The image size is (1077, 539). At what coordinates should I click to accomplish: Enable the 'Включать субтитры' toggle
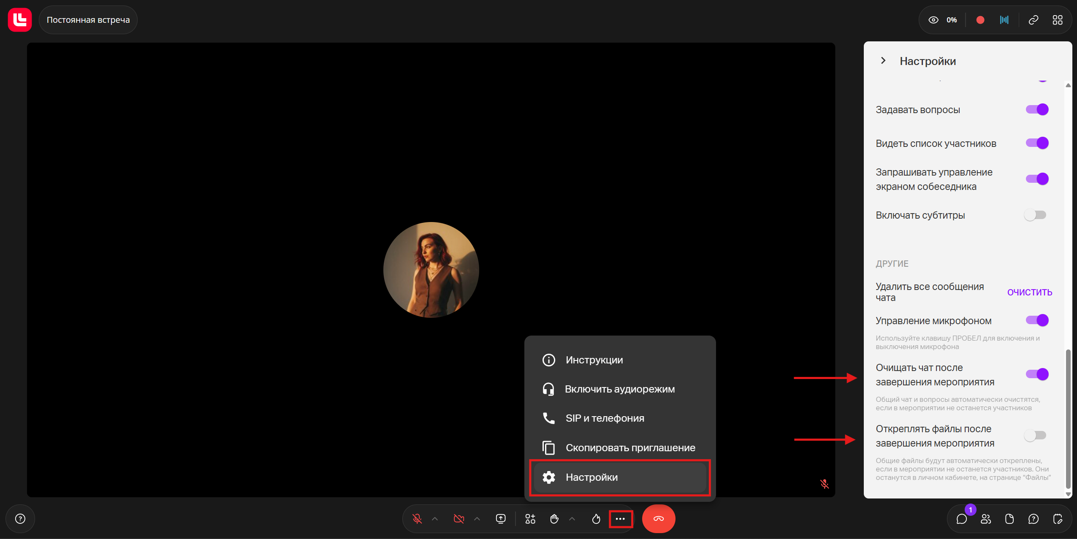[1035, 215]
